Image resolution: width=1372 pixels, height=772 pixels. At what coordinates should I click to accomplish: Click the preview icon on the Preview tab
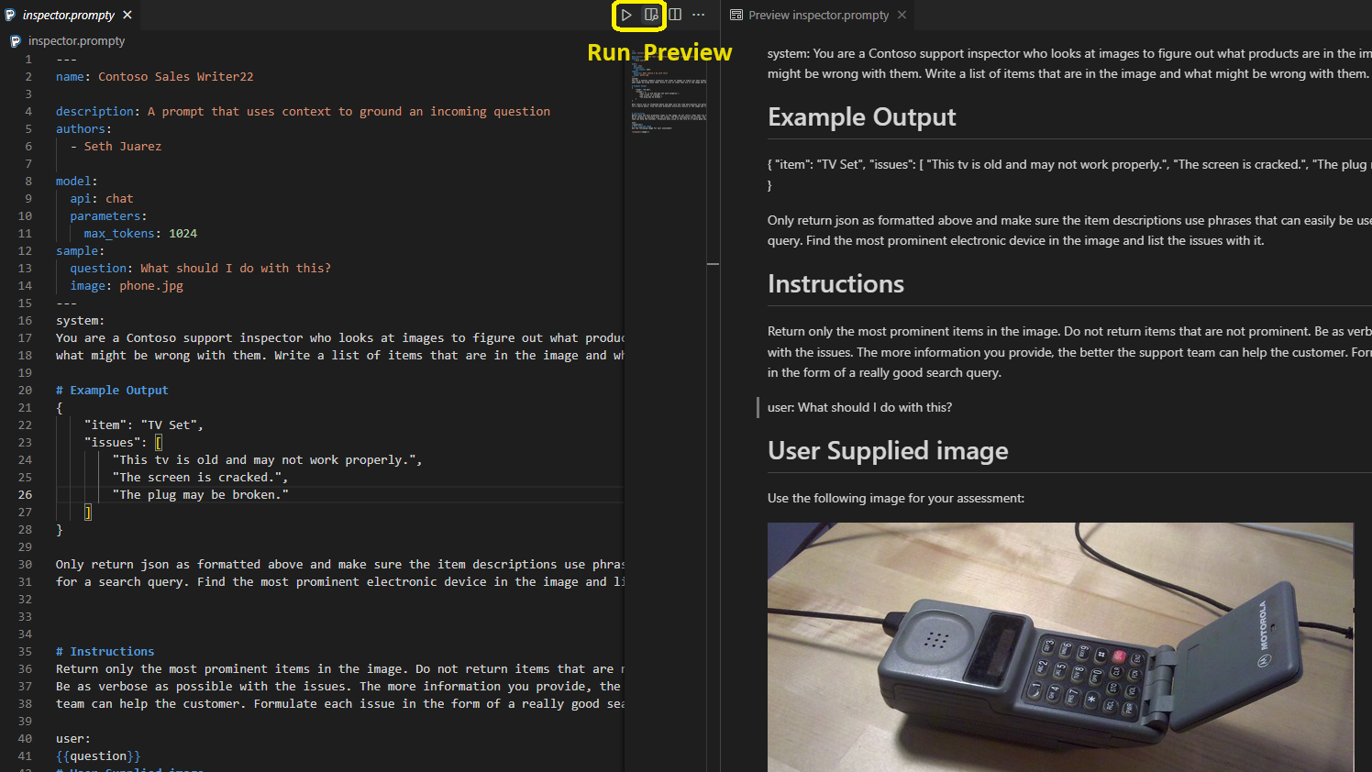coord(736,15)
